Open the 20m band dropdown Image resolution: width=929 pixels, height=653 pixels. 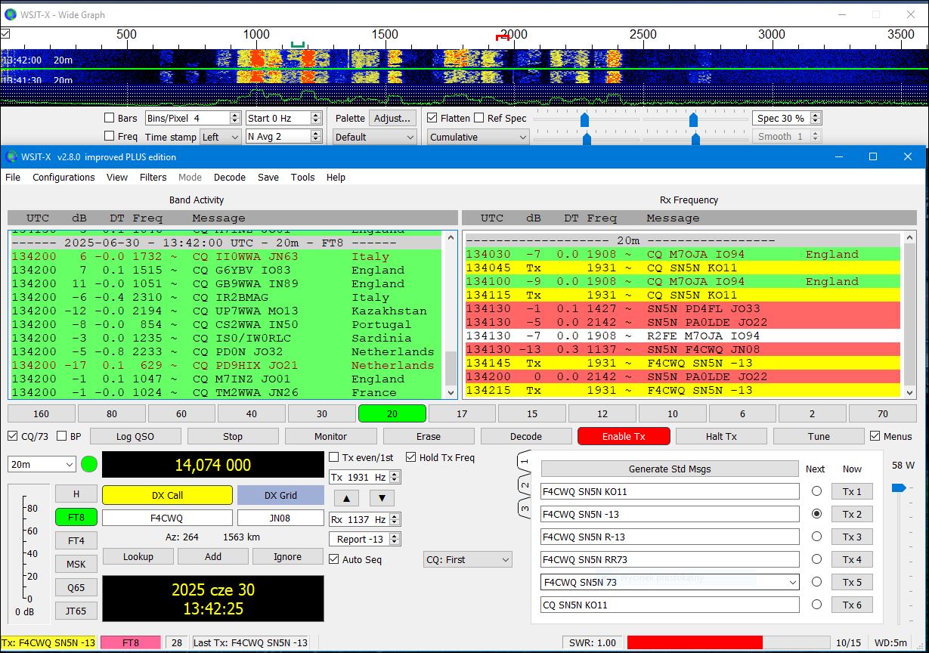pyautogui.click(x=42, y=464)
